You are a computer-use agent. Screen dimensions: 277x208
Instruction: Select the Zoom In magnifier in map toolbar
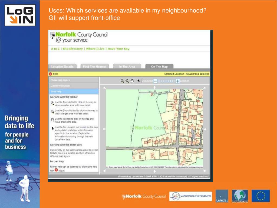(122, 81)
